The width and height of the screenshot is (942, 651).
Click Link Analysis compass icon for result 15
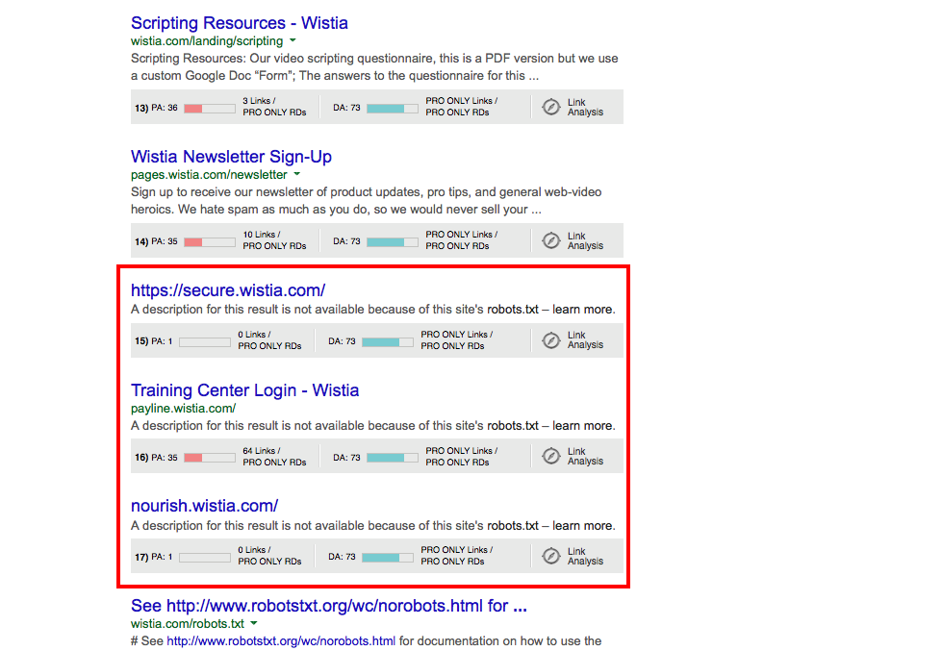click(551, 340)
